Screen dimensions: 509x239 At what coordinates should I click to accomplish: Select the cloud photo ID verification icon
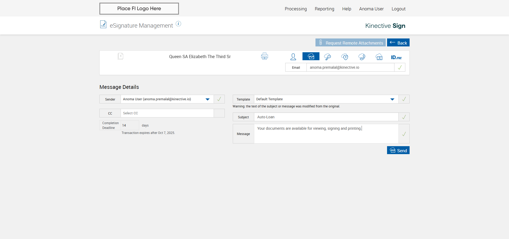[x=379, y=57]
